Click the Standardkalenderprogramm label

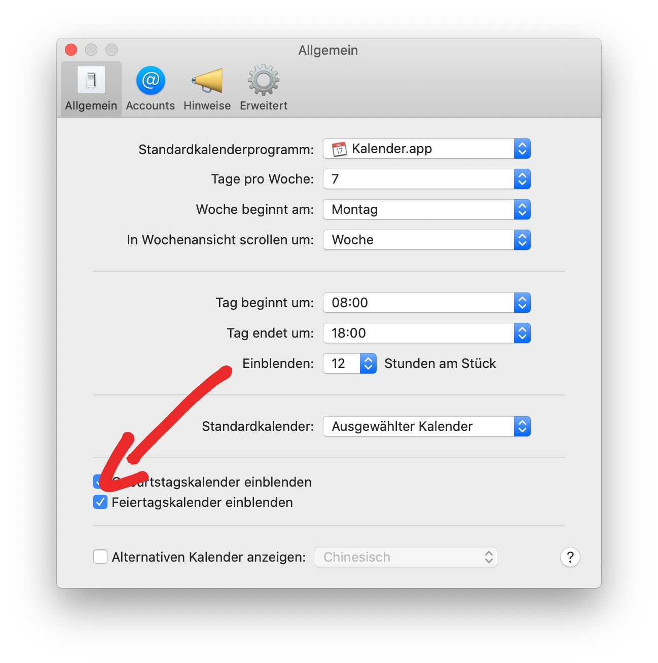(x=226, y=150)
